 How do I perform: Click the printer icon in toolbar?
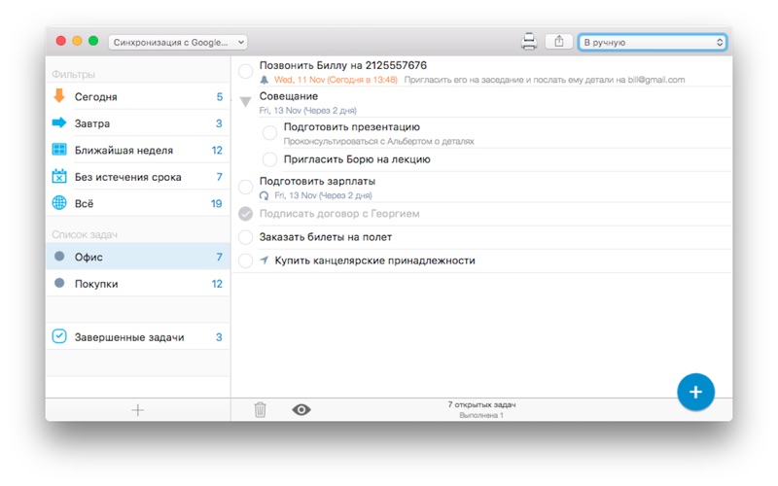[529, 42]
